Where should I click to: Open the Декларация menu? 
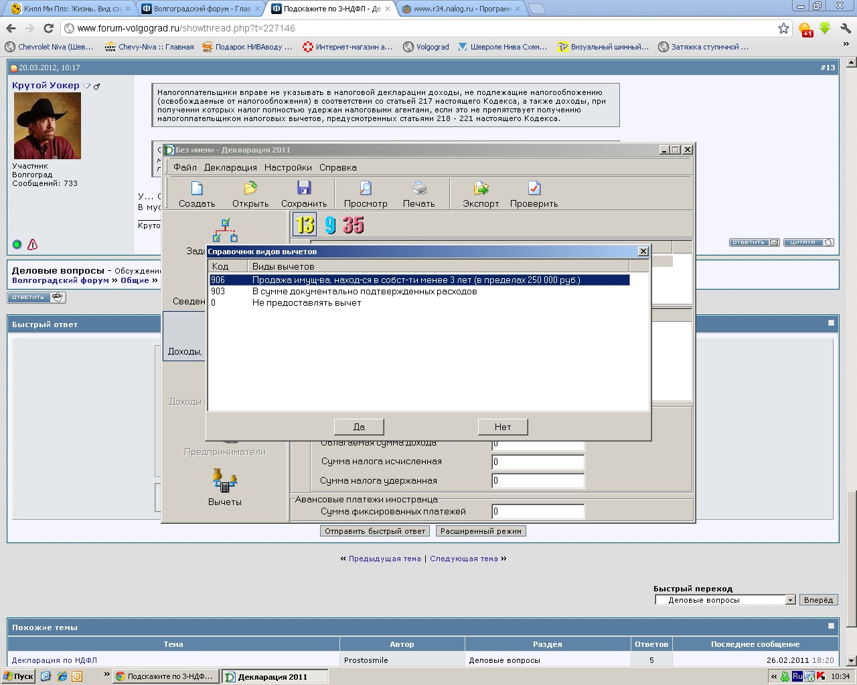[x=230, y=167]
